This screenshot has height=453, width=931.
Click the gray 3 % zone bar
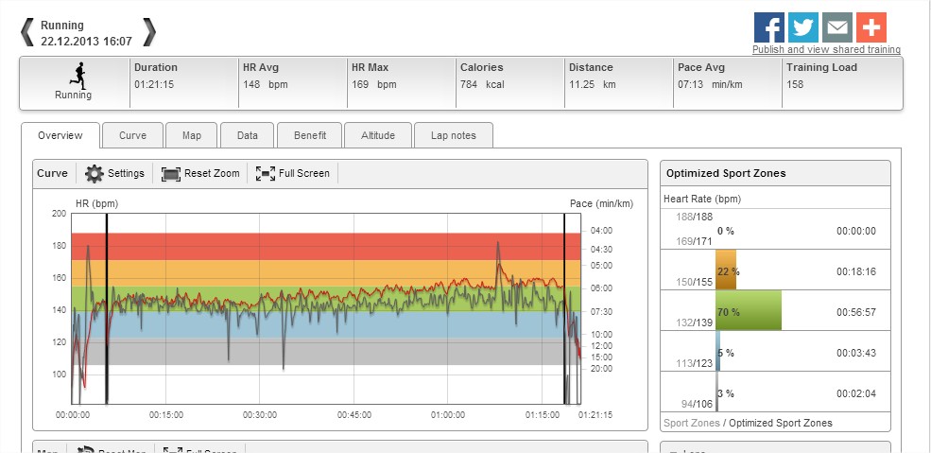pyautogui.click(x=716, y=392)
